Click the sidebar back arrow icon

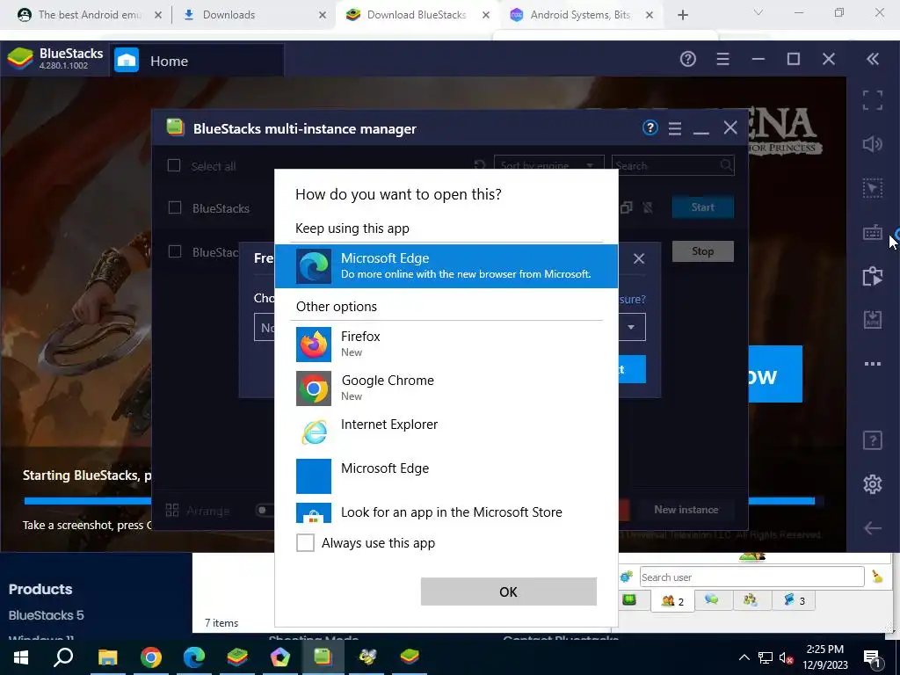pos(873,527)
